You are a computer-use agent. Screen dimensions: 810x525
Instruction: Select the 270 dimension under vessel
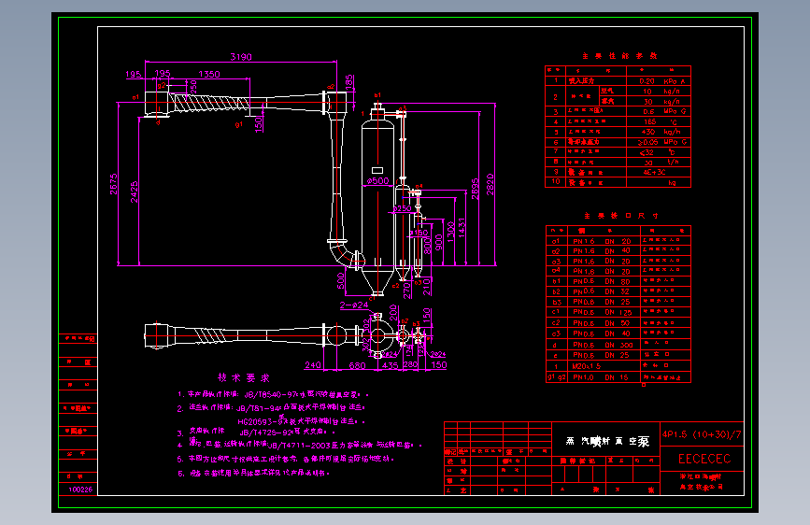coord(407,291)
